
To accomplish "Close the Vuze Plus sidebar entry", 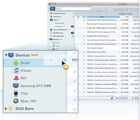I will click(73, 17).
